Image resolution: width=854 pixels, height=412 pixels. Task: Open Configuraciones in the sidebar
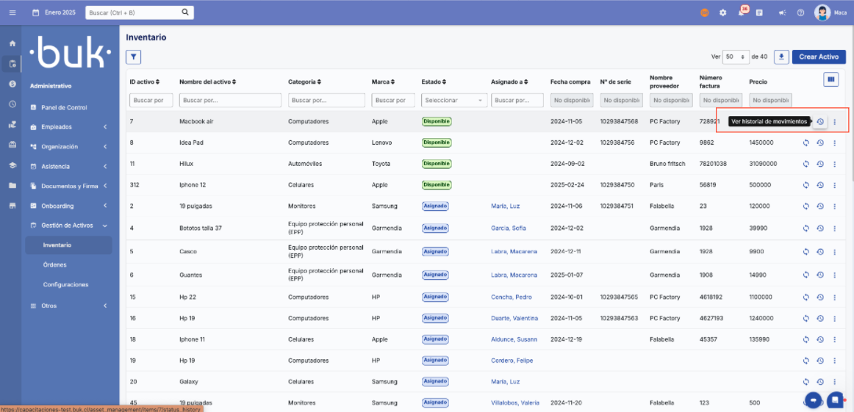tap(65, 284)
